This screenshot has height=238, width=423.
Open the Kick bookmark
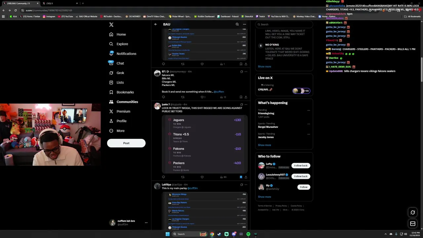pos(13,17)
